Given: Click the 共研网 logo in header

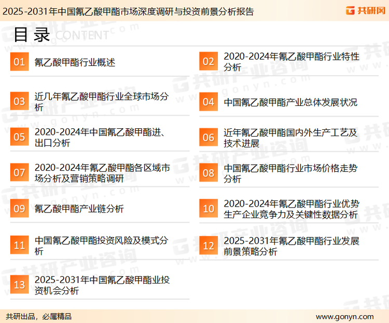Looking at the screenshot, I should coord(366,10).
